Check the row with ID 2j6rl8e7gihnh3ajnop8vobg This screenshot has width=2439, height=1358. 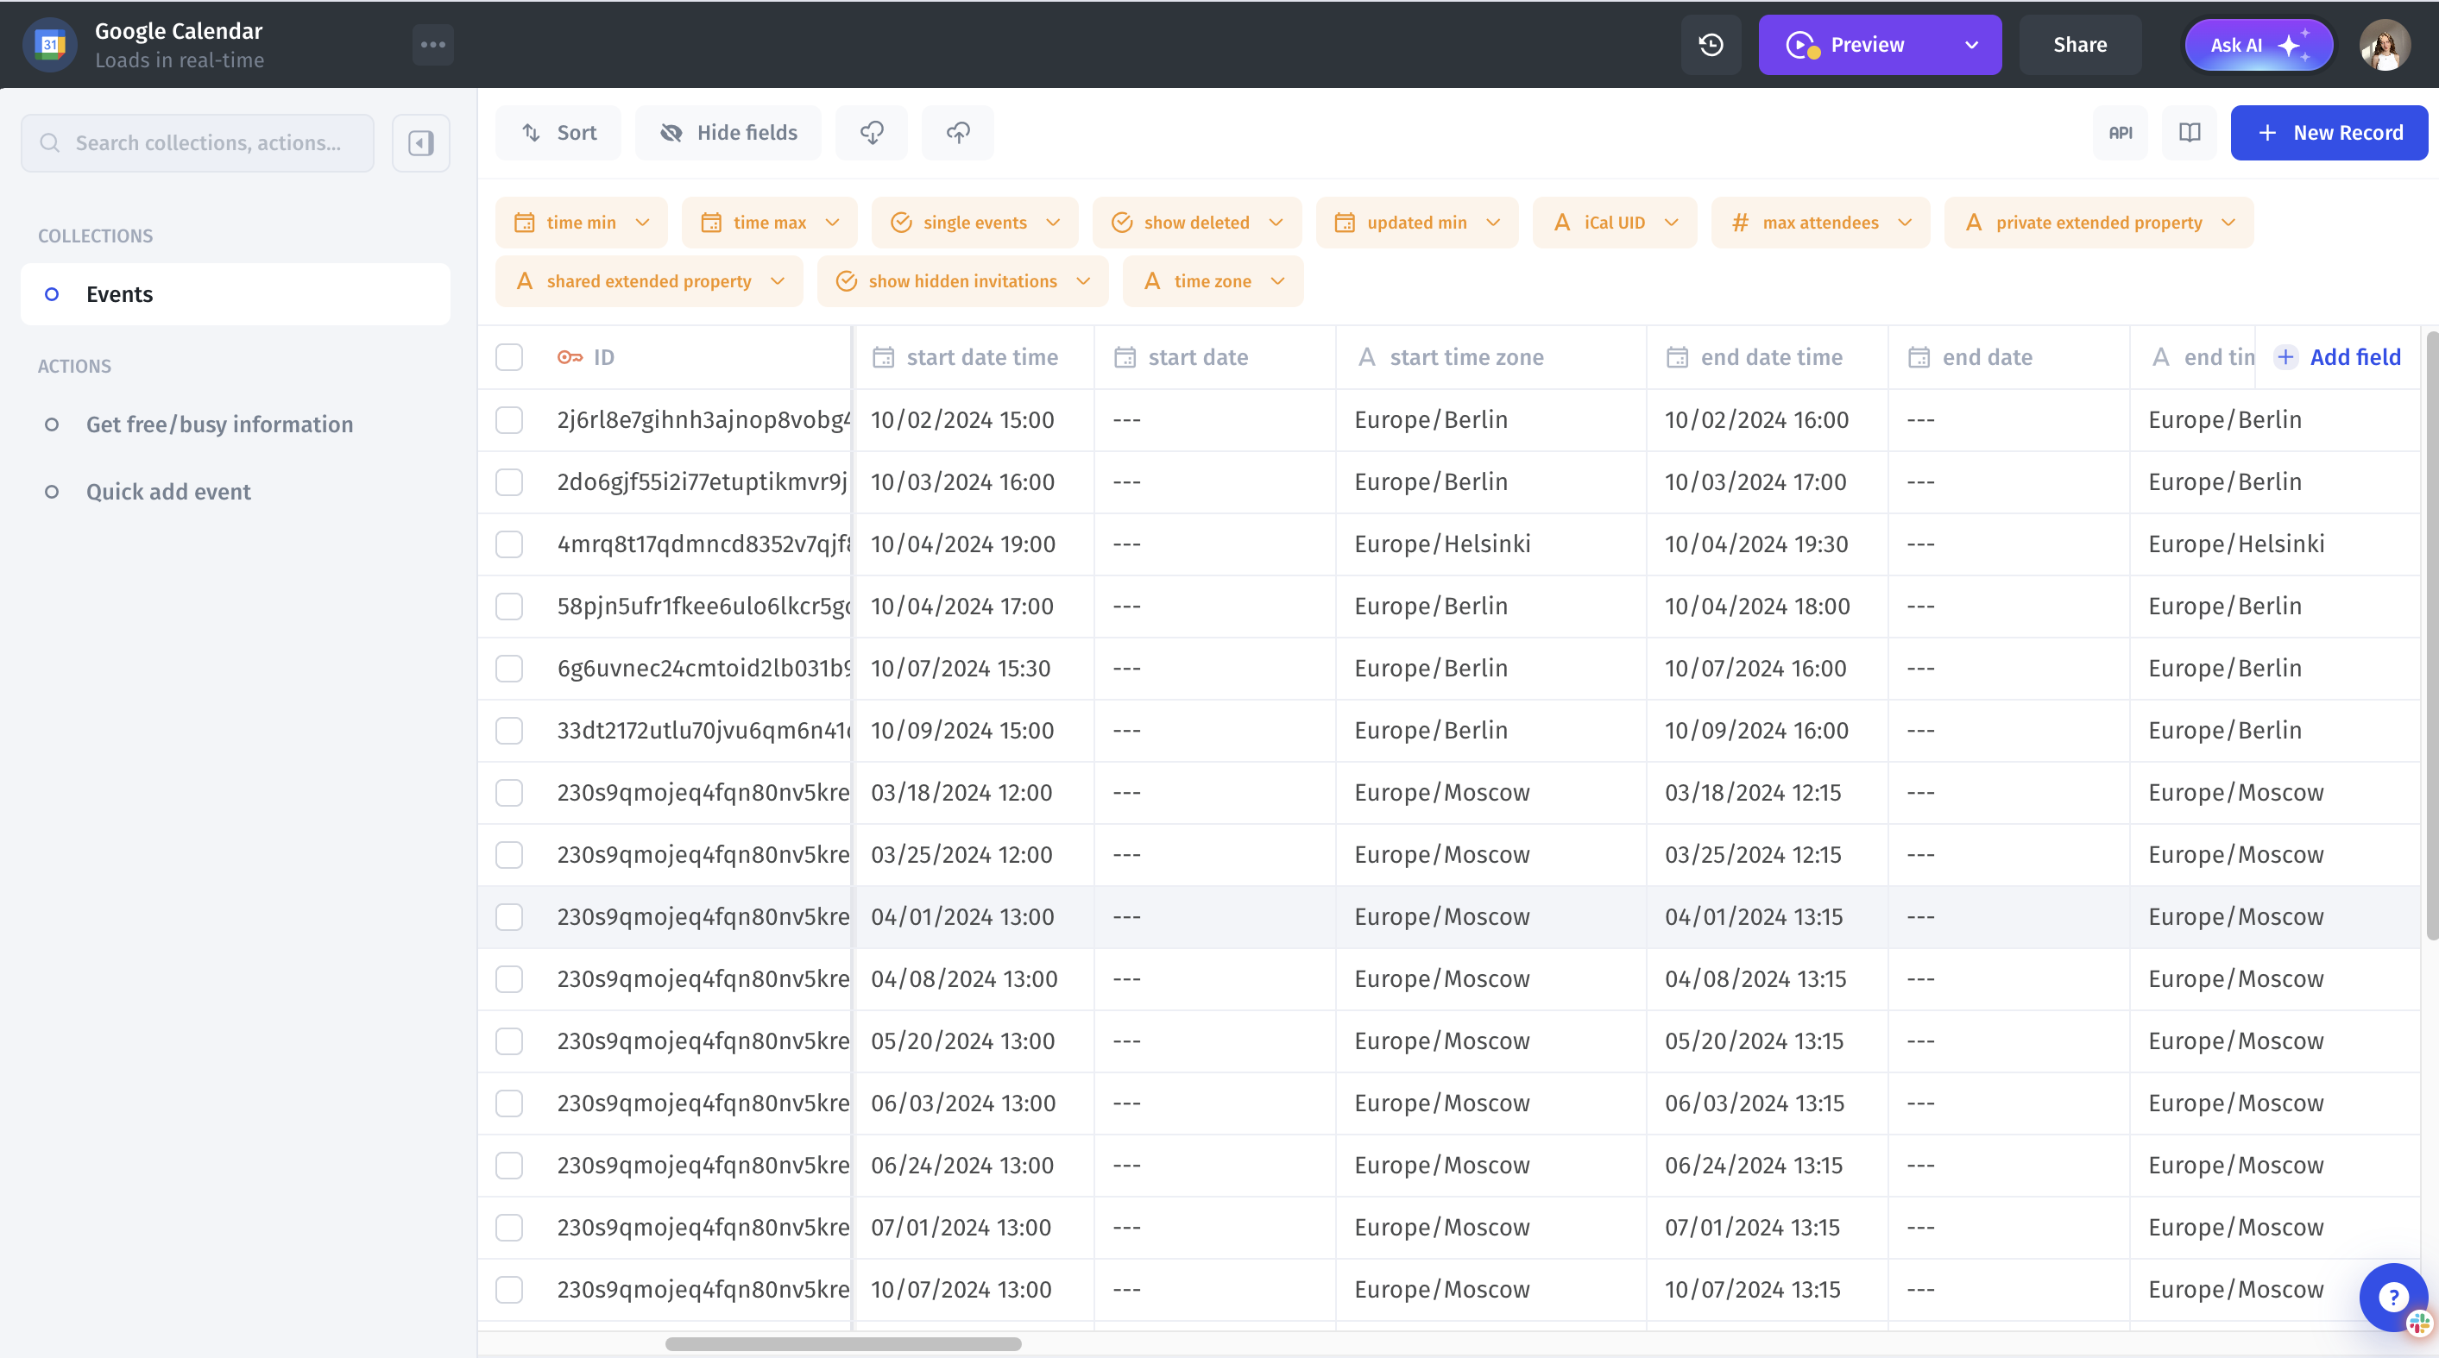(509, 419)
